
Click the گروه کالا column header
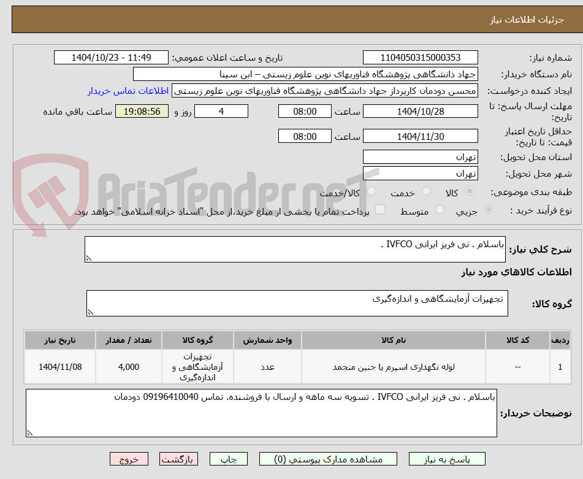tap(197, 340)
